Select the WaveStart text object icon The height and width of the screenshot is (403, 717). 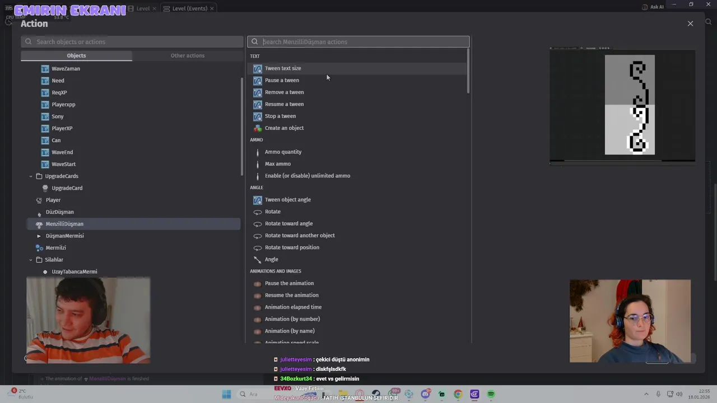[x=45, y=164]
